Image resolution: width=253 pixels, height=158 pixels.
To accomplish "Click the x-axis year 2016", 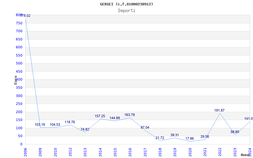I will [x=130, y=152].
